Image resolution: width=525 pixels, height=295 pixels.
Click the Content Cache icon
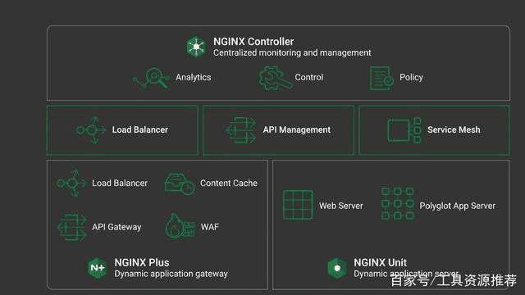coord(180,184)
